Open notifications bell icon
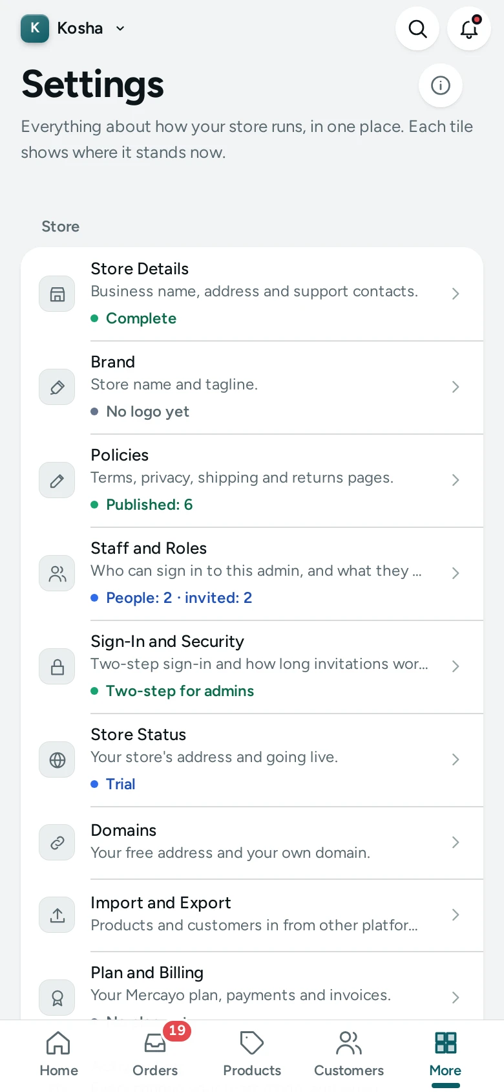Screen dimensions: 504x1092 click(469, 28)
